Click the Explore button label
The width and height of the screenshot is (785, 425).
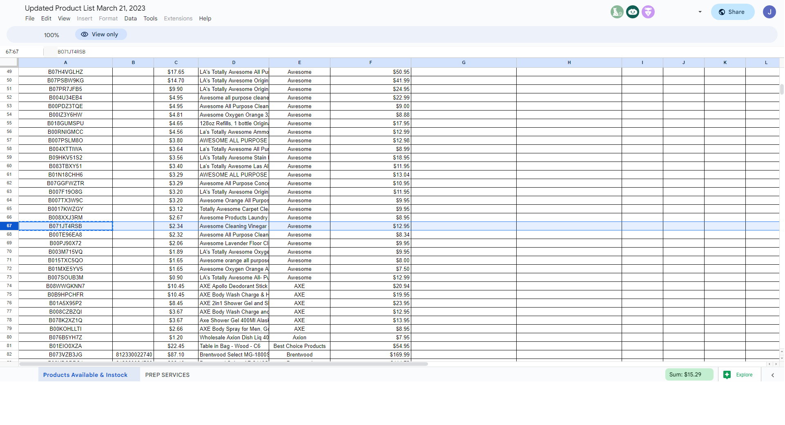(x=744, y=375)
